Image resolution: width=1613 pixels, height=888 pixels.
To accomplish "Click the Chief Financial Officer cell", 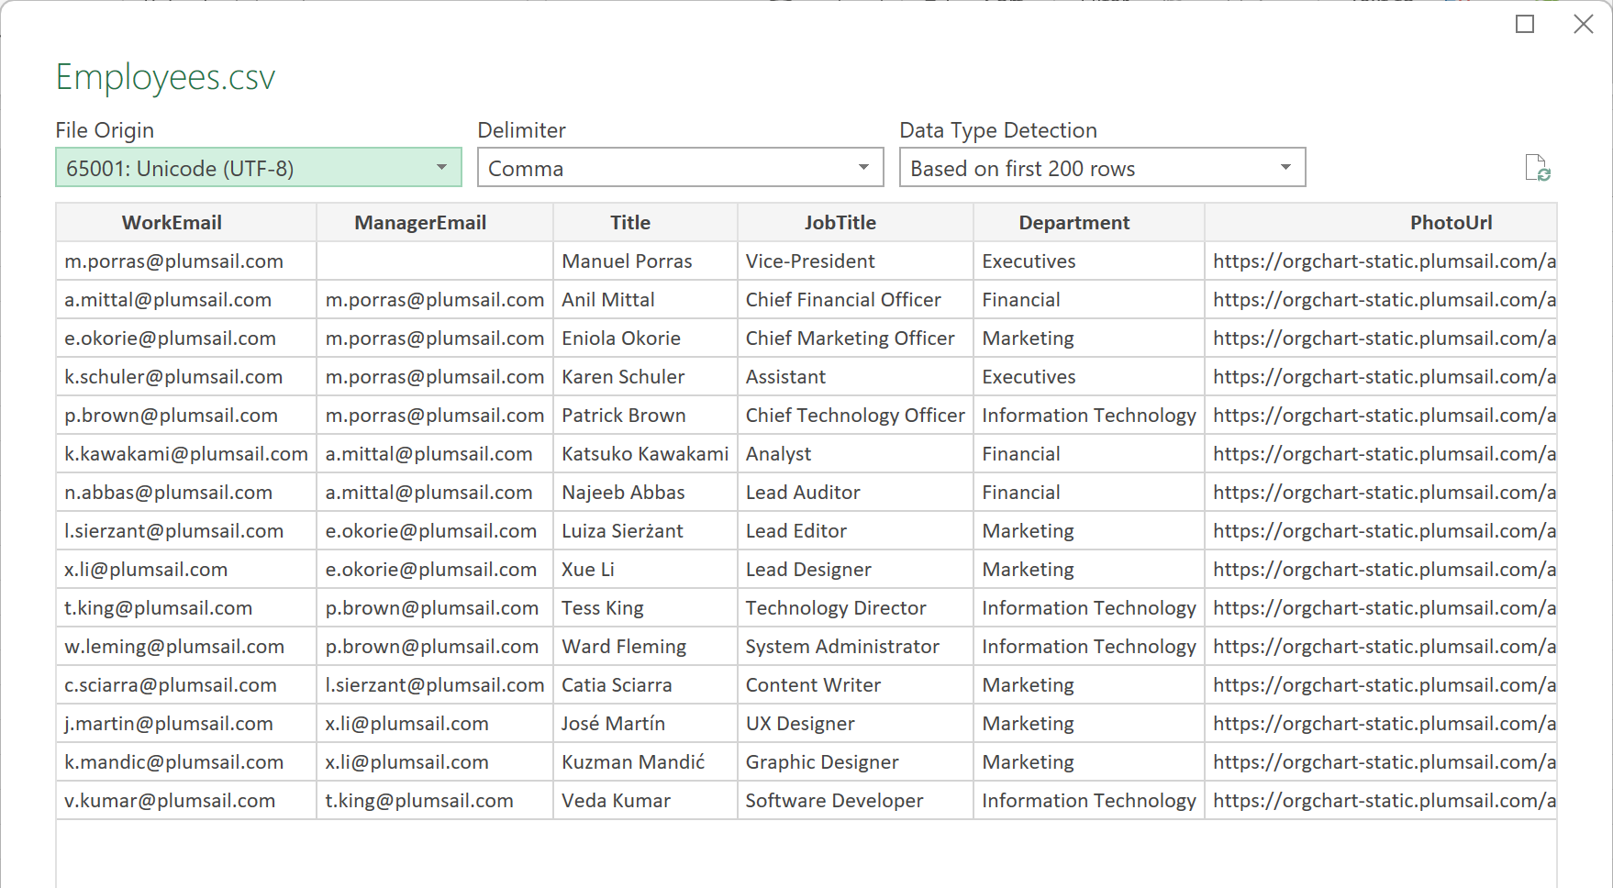I will (856, 300).
